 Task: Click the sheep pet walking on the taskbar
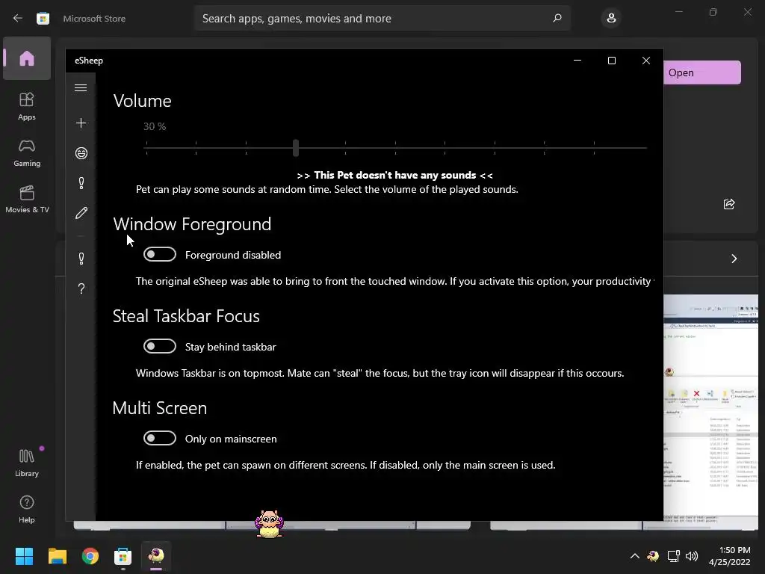[x=269, y=524]
